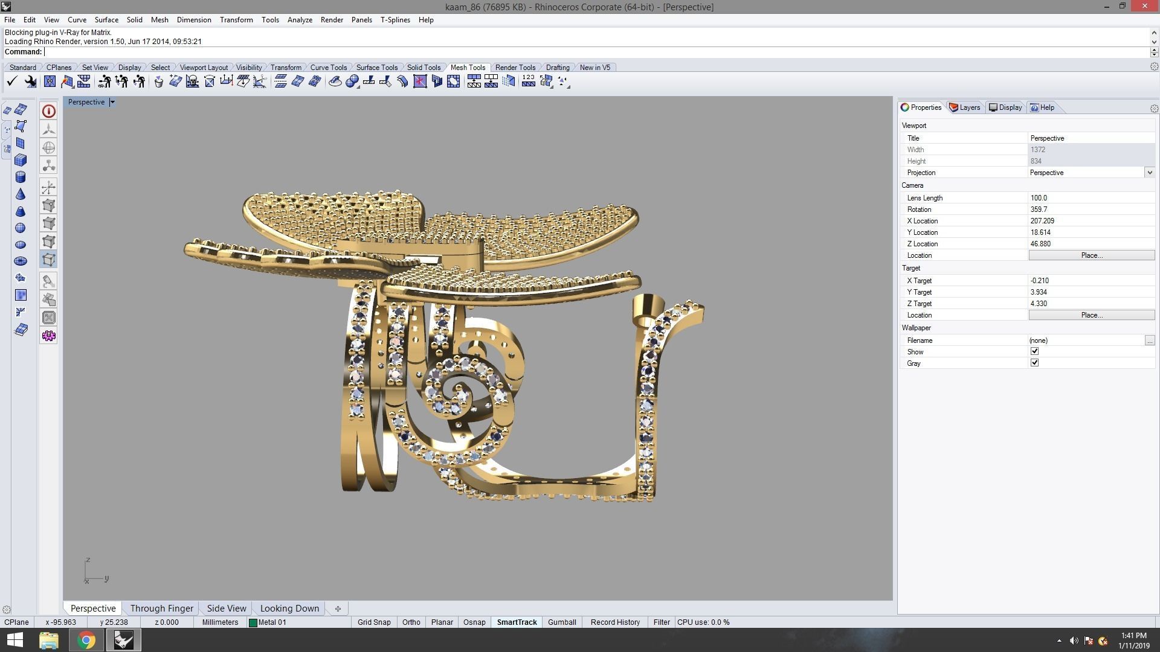Screen dimensions: 1160x652
Task: Click the magenta gear options icon
Action: point(49,336)
